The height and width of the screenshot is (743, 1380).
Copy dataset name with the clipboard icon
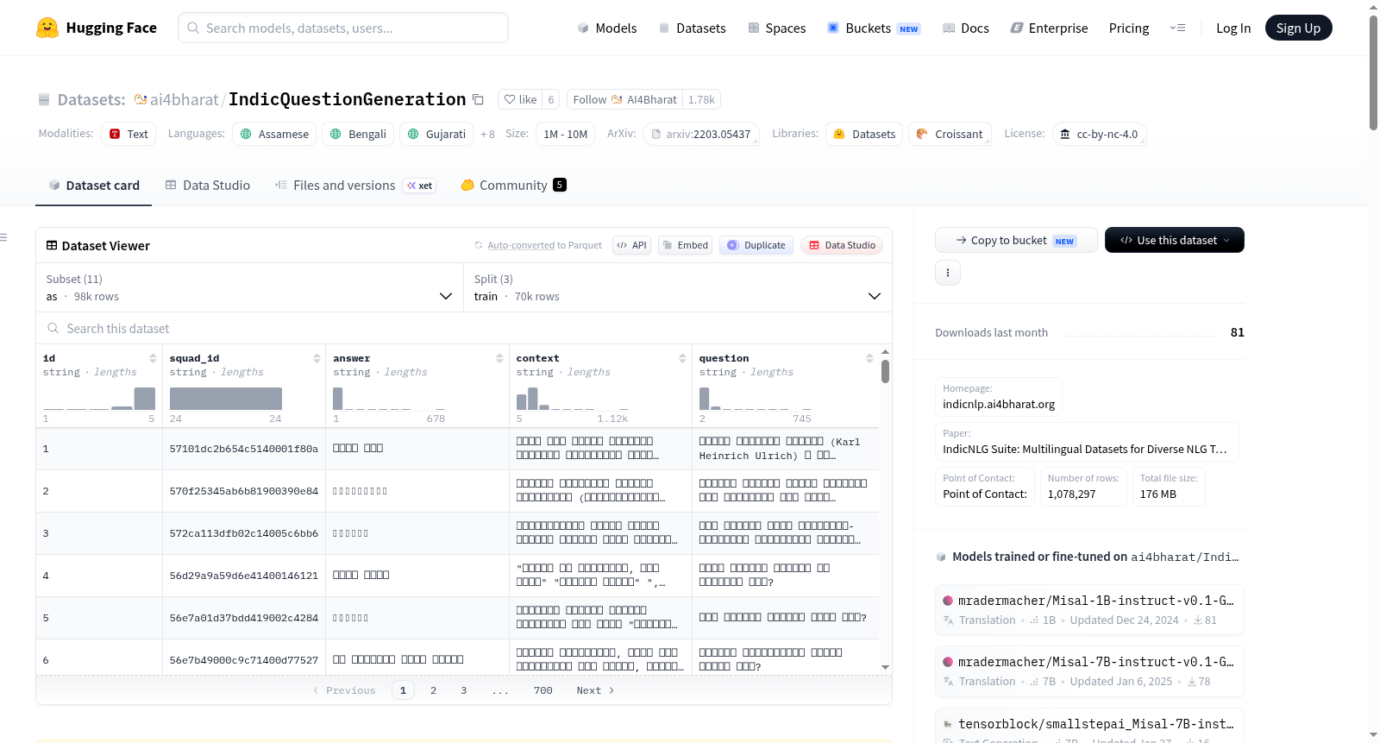click(478, 100)
